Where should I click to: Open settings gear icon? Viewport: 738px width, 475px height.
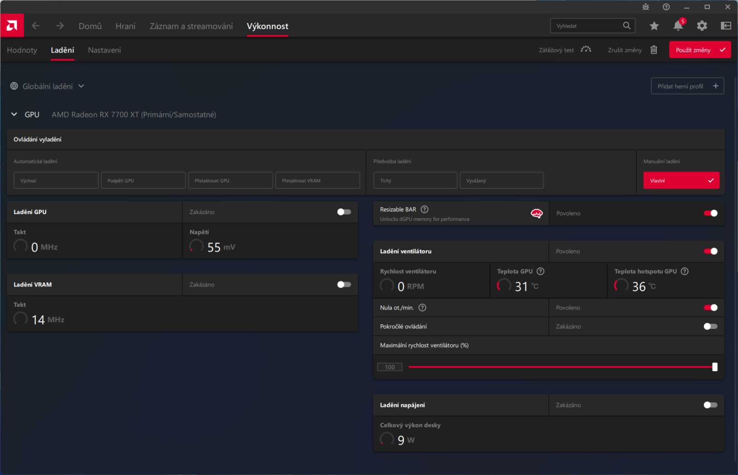click(702, 26)
